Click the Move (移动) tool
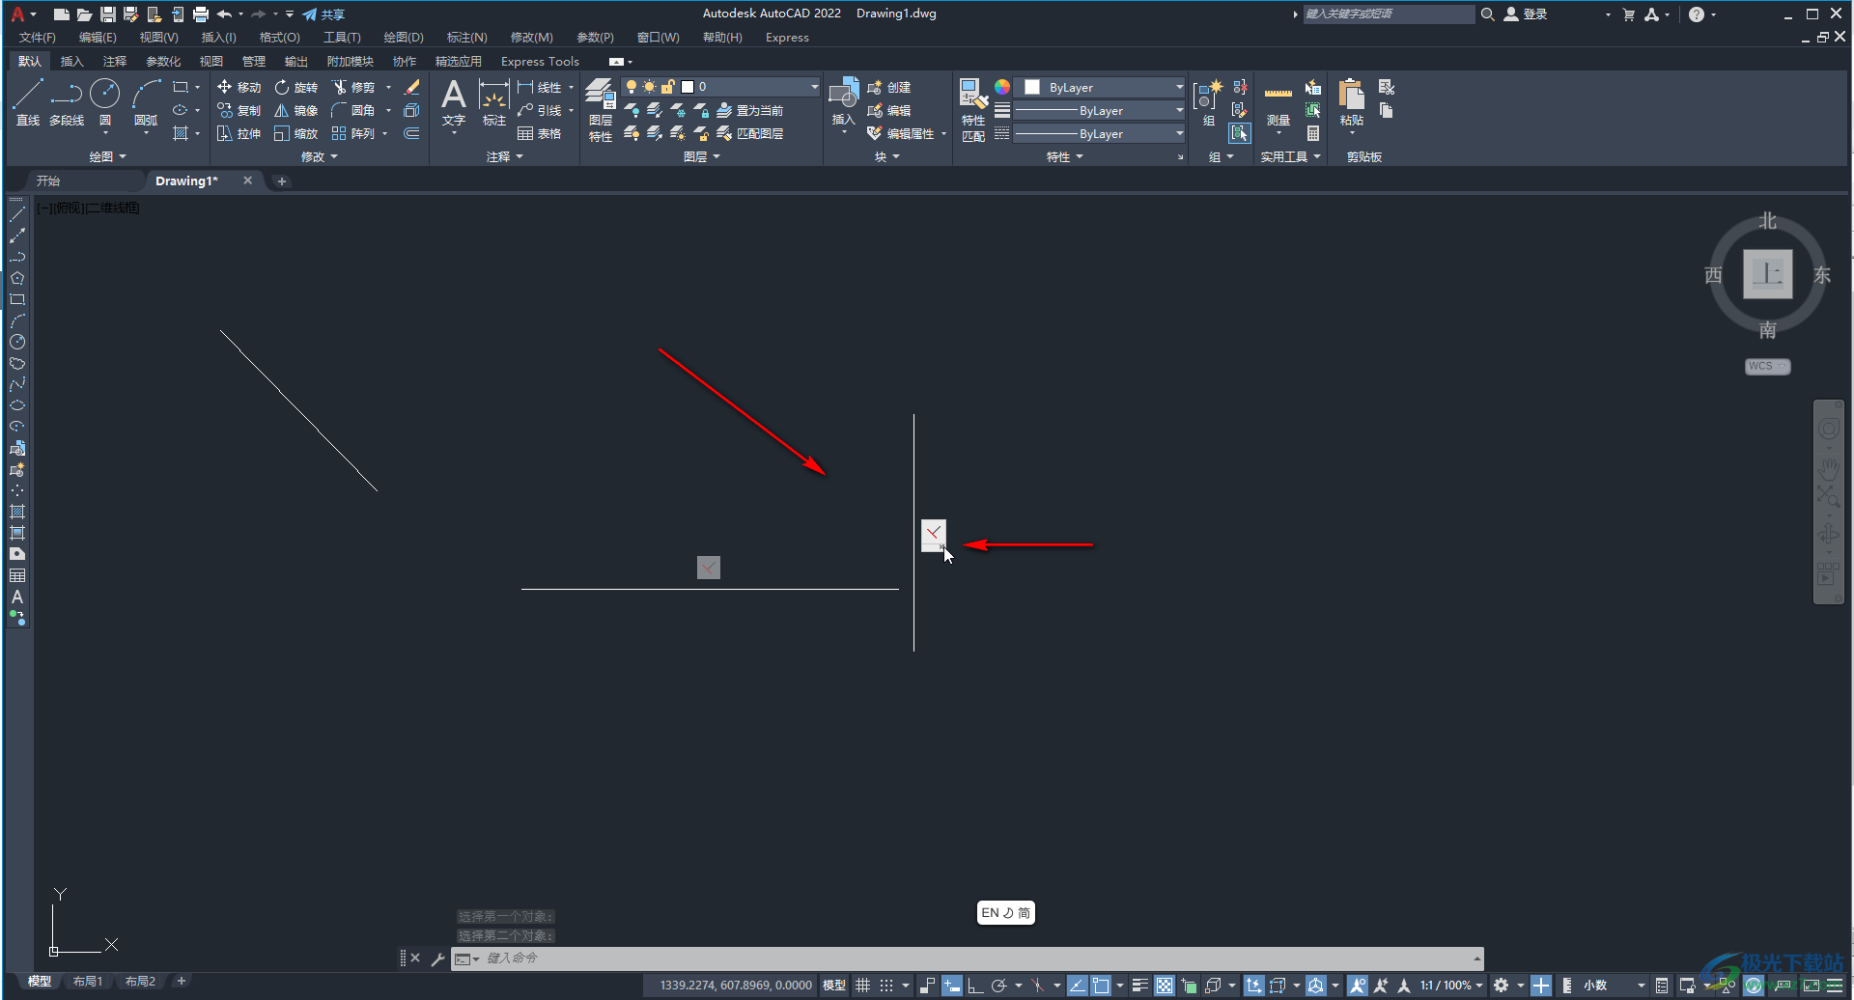 [x=239, y=87]
